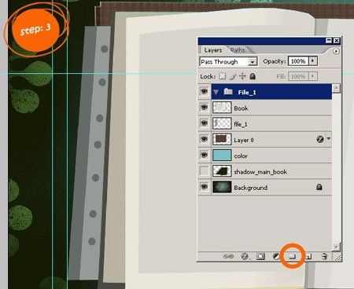This screenshot has height=289, width=354.
Task: Select the Background layer name
Action: click(250, 188)
